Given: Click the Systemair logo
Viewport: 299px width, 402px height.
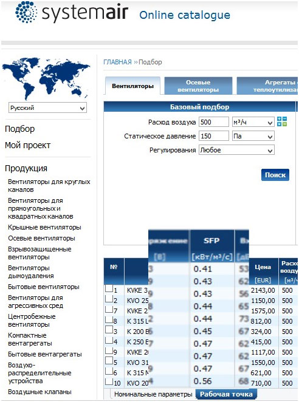Looking at the screenshot, I should pos(72,12).
